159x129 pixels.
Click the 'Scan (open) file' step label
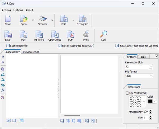(x=19, y=46)
